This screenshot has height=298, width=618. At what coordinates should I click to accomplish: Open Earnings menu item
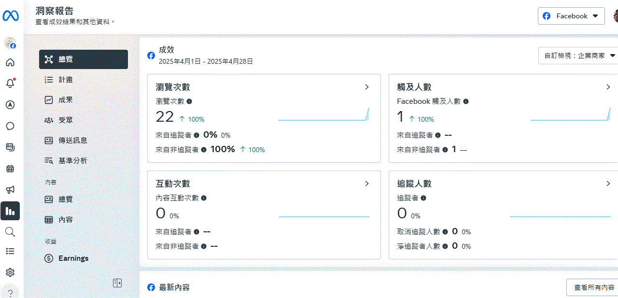pos(84,258)
